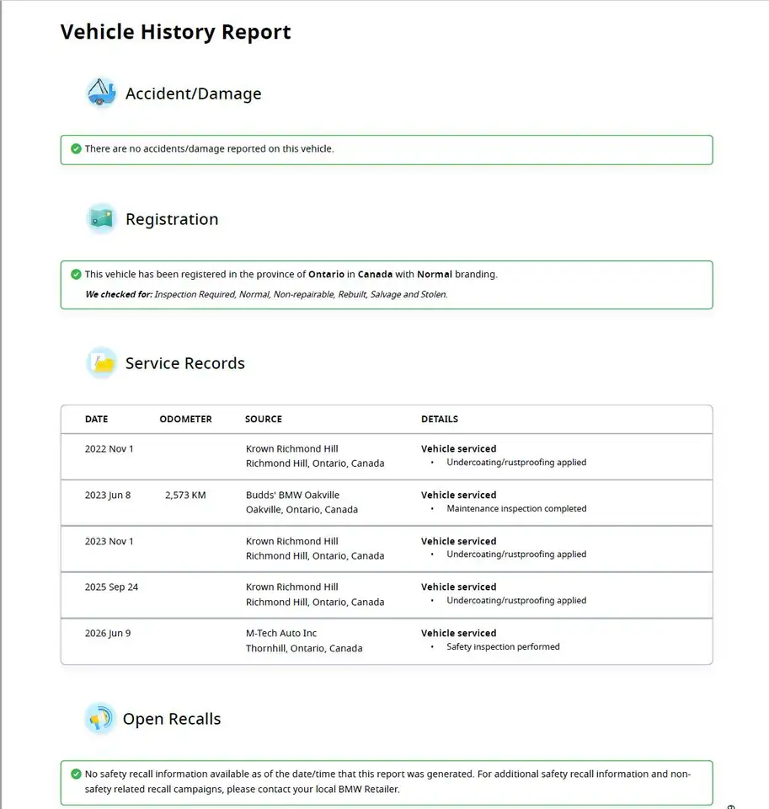Screen dimensions: 769x809
Task: Click the megaphone Open Recalls icon
Action: [99, 718]
